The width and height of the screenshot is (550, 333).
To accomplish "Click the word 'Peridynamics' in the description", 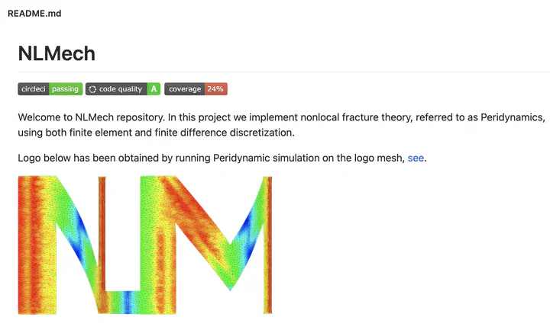I will (x=513, y=117).
